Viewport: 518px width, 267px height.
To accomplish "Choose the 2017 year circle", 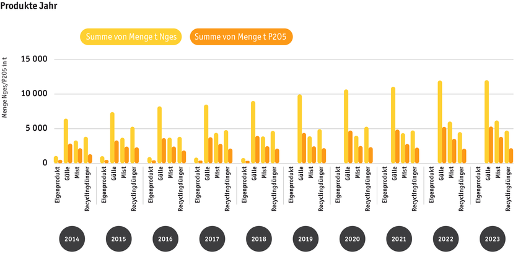I will tap(212, 239).
